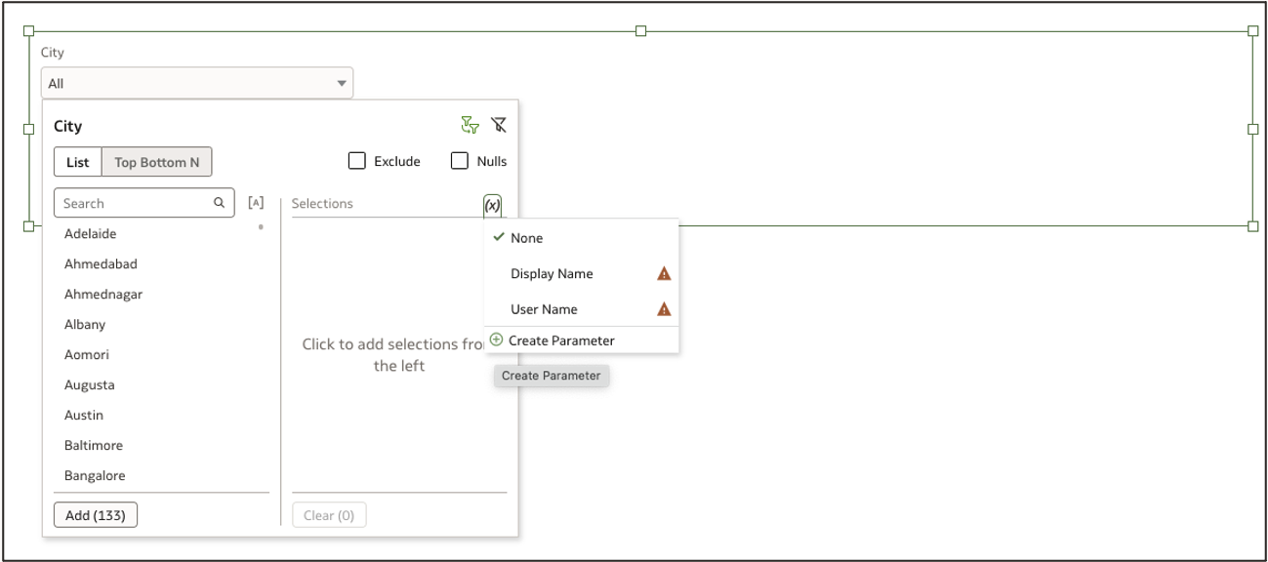Expand the City filter value list

tap(341, 83)
